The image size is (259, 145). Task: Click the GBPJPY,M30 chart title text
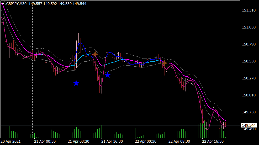[x=16, y=4]
